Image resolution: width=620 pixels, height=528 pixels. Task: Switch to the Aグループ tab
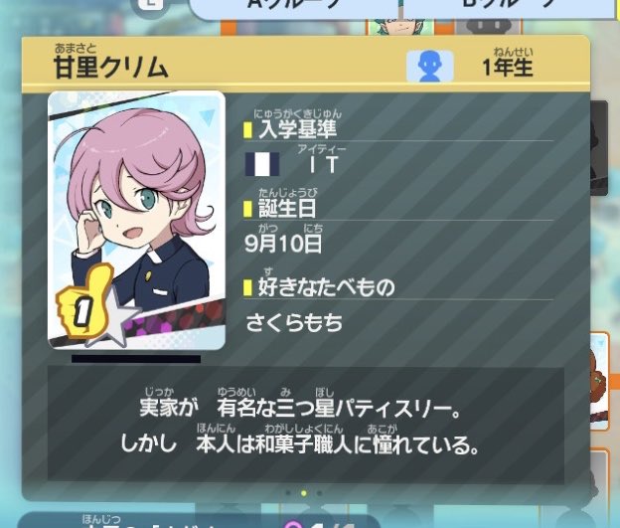click(294, 8)
